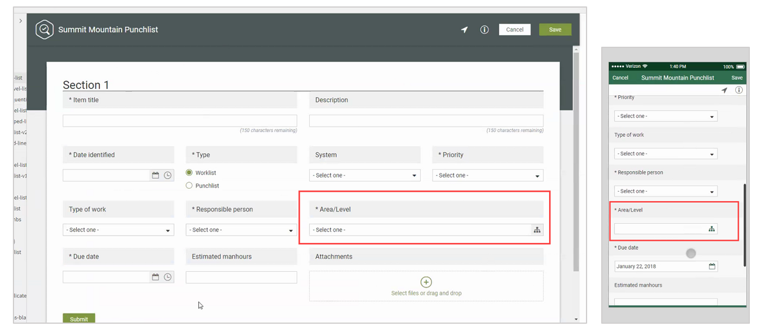Expand the System dropdown
The image size is (761, 329).
364,175
